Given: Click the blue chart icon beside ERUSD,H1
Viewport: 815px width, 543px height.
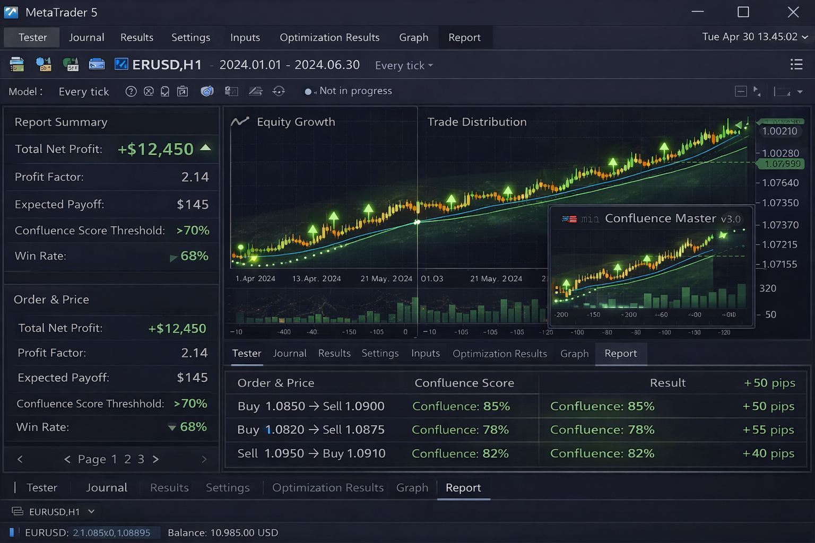Looking at the screenshot, I should click(122, 65).
